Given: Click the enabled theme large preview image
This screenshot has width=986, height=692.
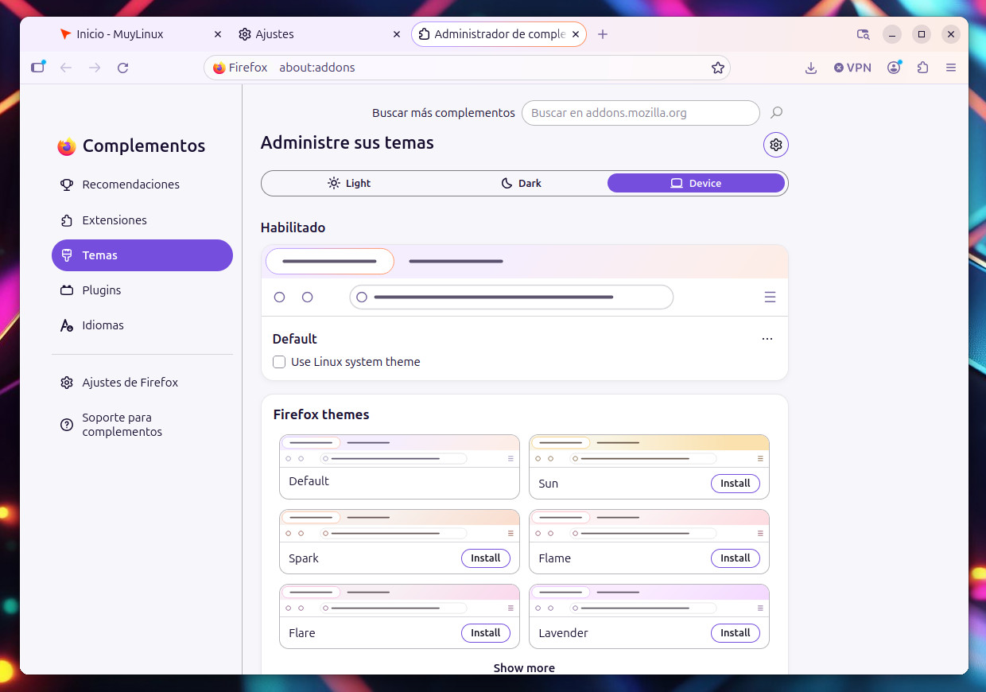Looking at the screenshot, I should (524, 281).
